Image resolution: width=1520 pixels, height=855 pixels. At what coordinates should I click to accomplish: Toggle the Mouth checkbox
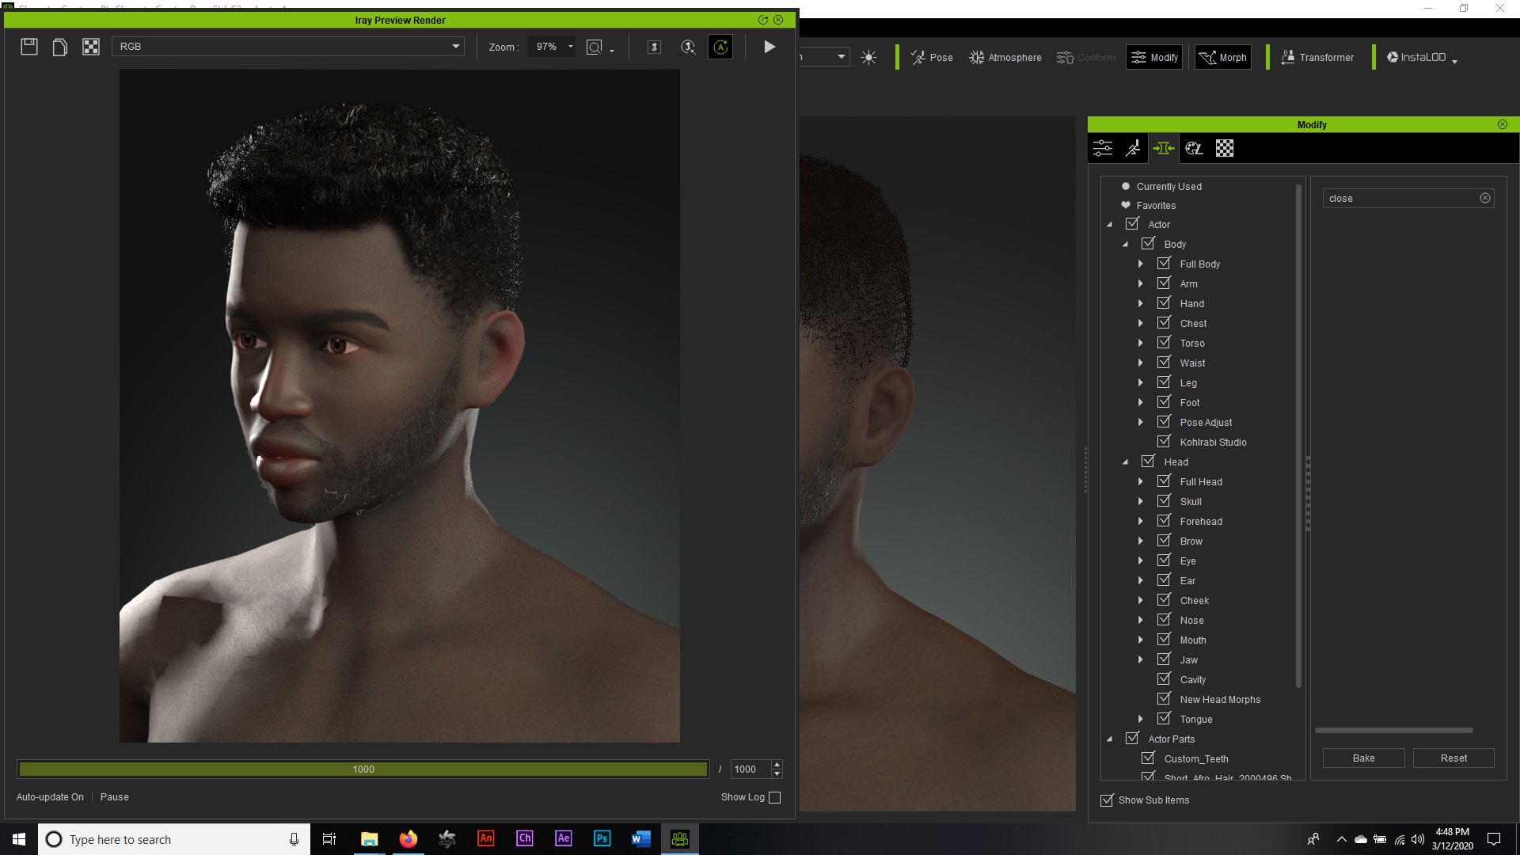1165,640
